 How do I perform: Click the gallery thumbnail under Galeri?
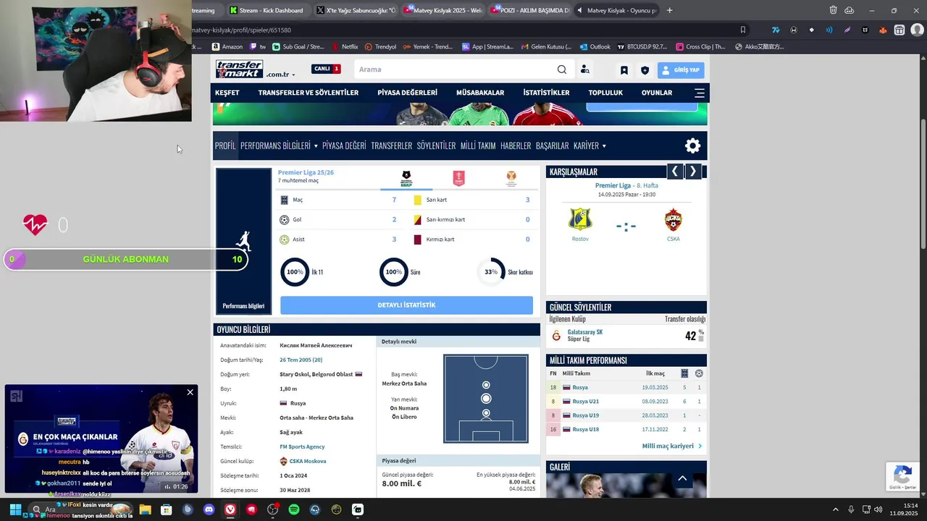pos(626,486)
